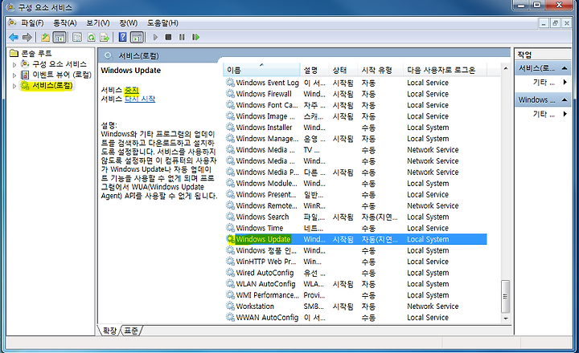Toggle the Show/Hide Console Tree icon
The width and height of the screenshot is (579, 353).
coord(60,37)
